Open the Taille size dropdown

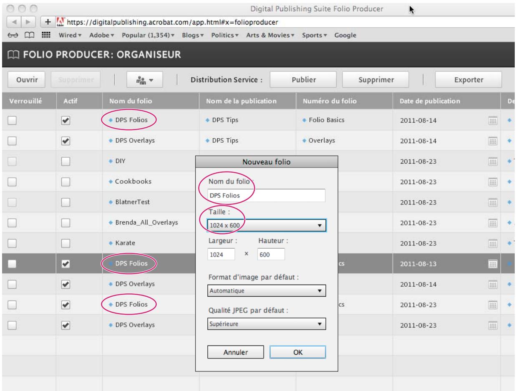[266, 225]
